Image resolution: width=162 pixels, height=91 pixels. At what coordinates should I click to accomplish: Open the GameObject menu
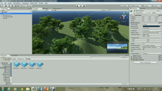17,3
